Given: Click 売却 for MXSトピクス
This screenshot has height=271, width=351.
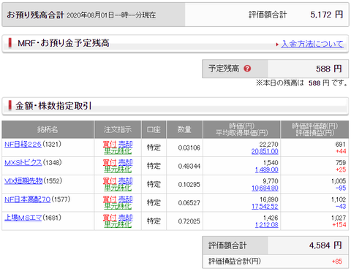Looking at the screenshot, I should click(125, 162).
